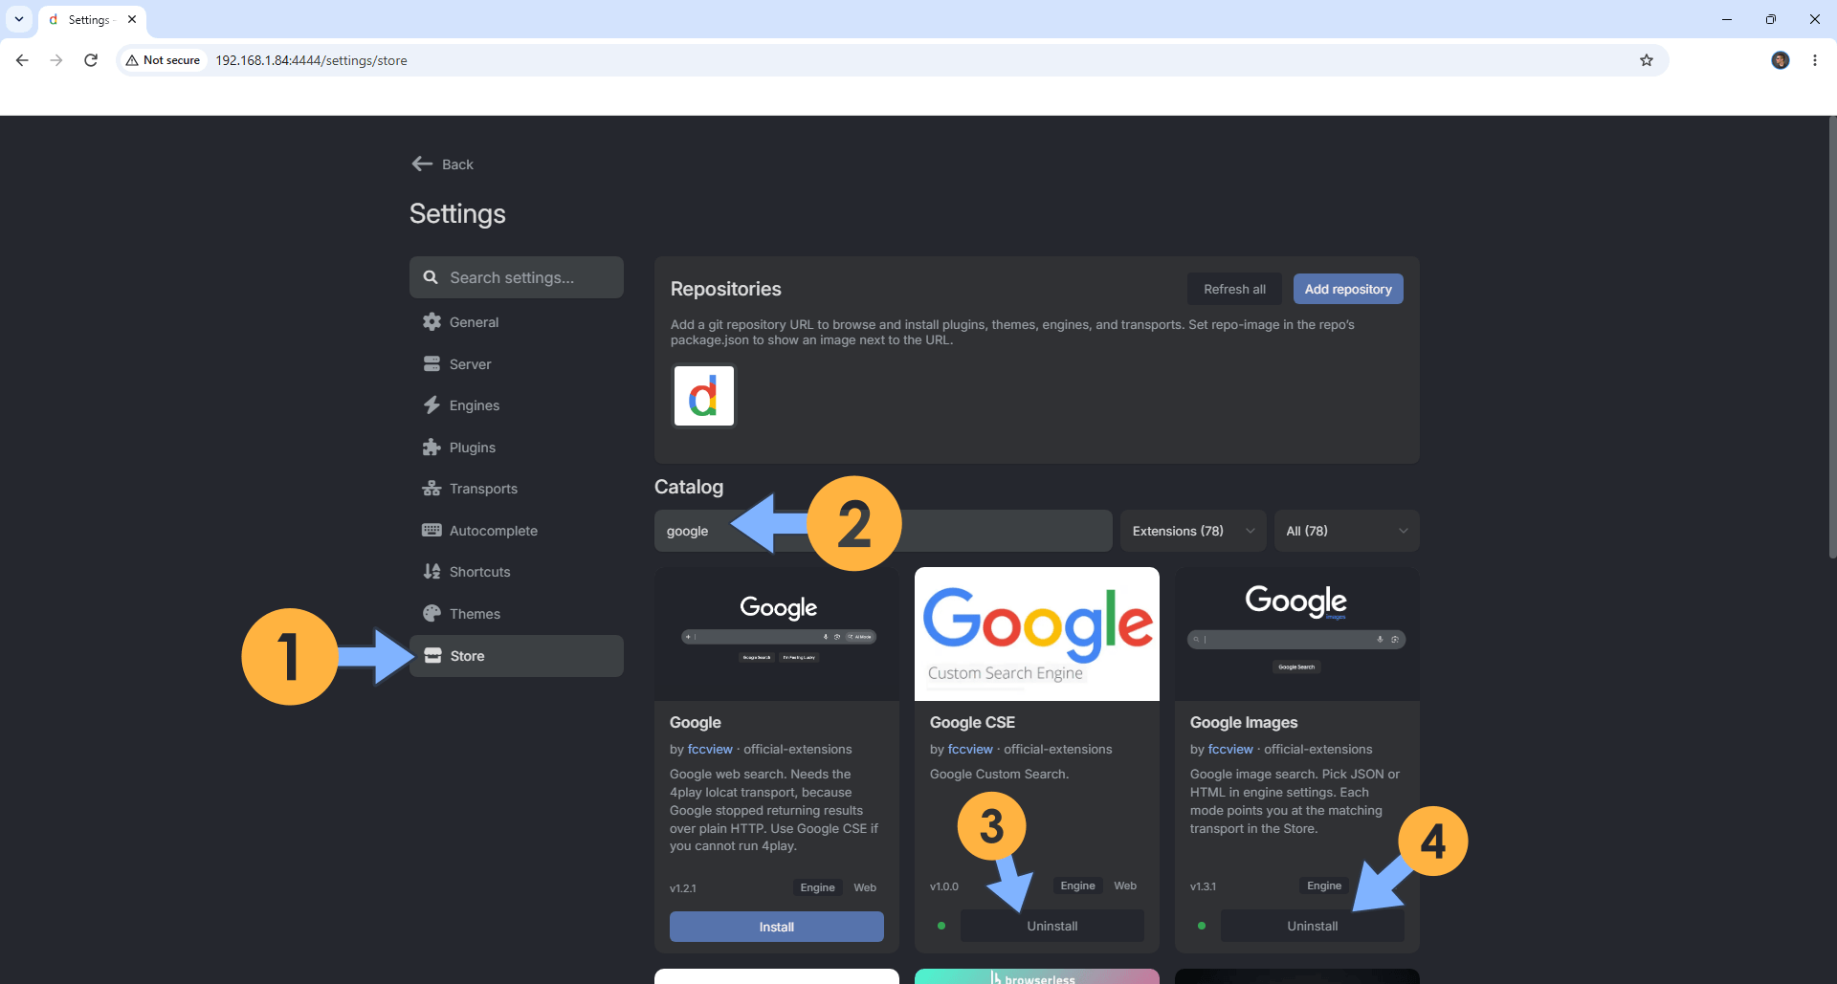The height and width of the screenshot is (984, 1837).
Task: Expand the All (78) filter dropdown
Action: tap(1346, 531)
